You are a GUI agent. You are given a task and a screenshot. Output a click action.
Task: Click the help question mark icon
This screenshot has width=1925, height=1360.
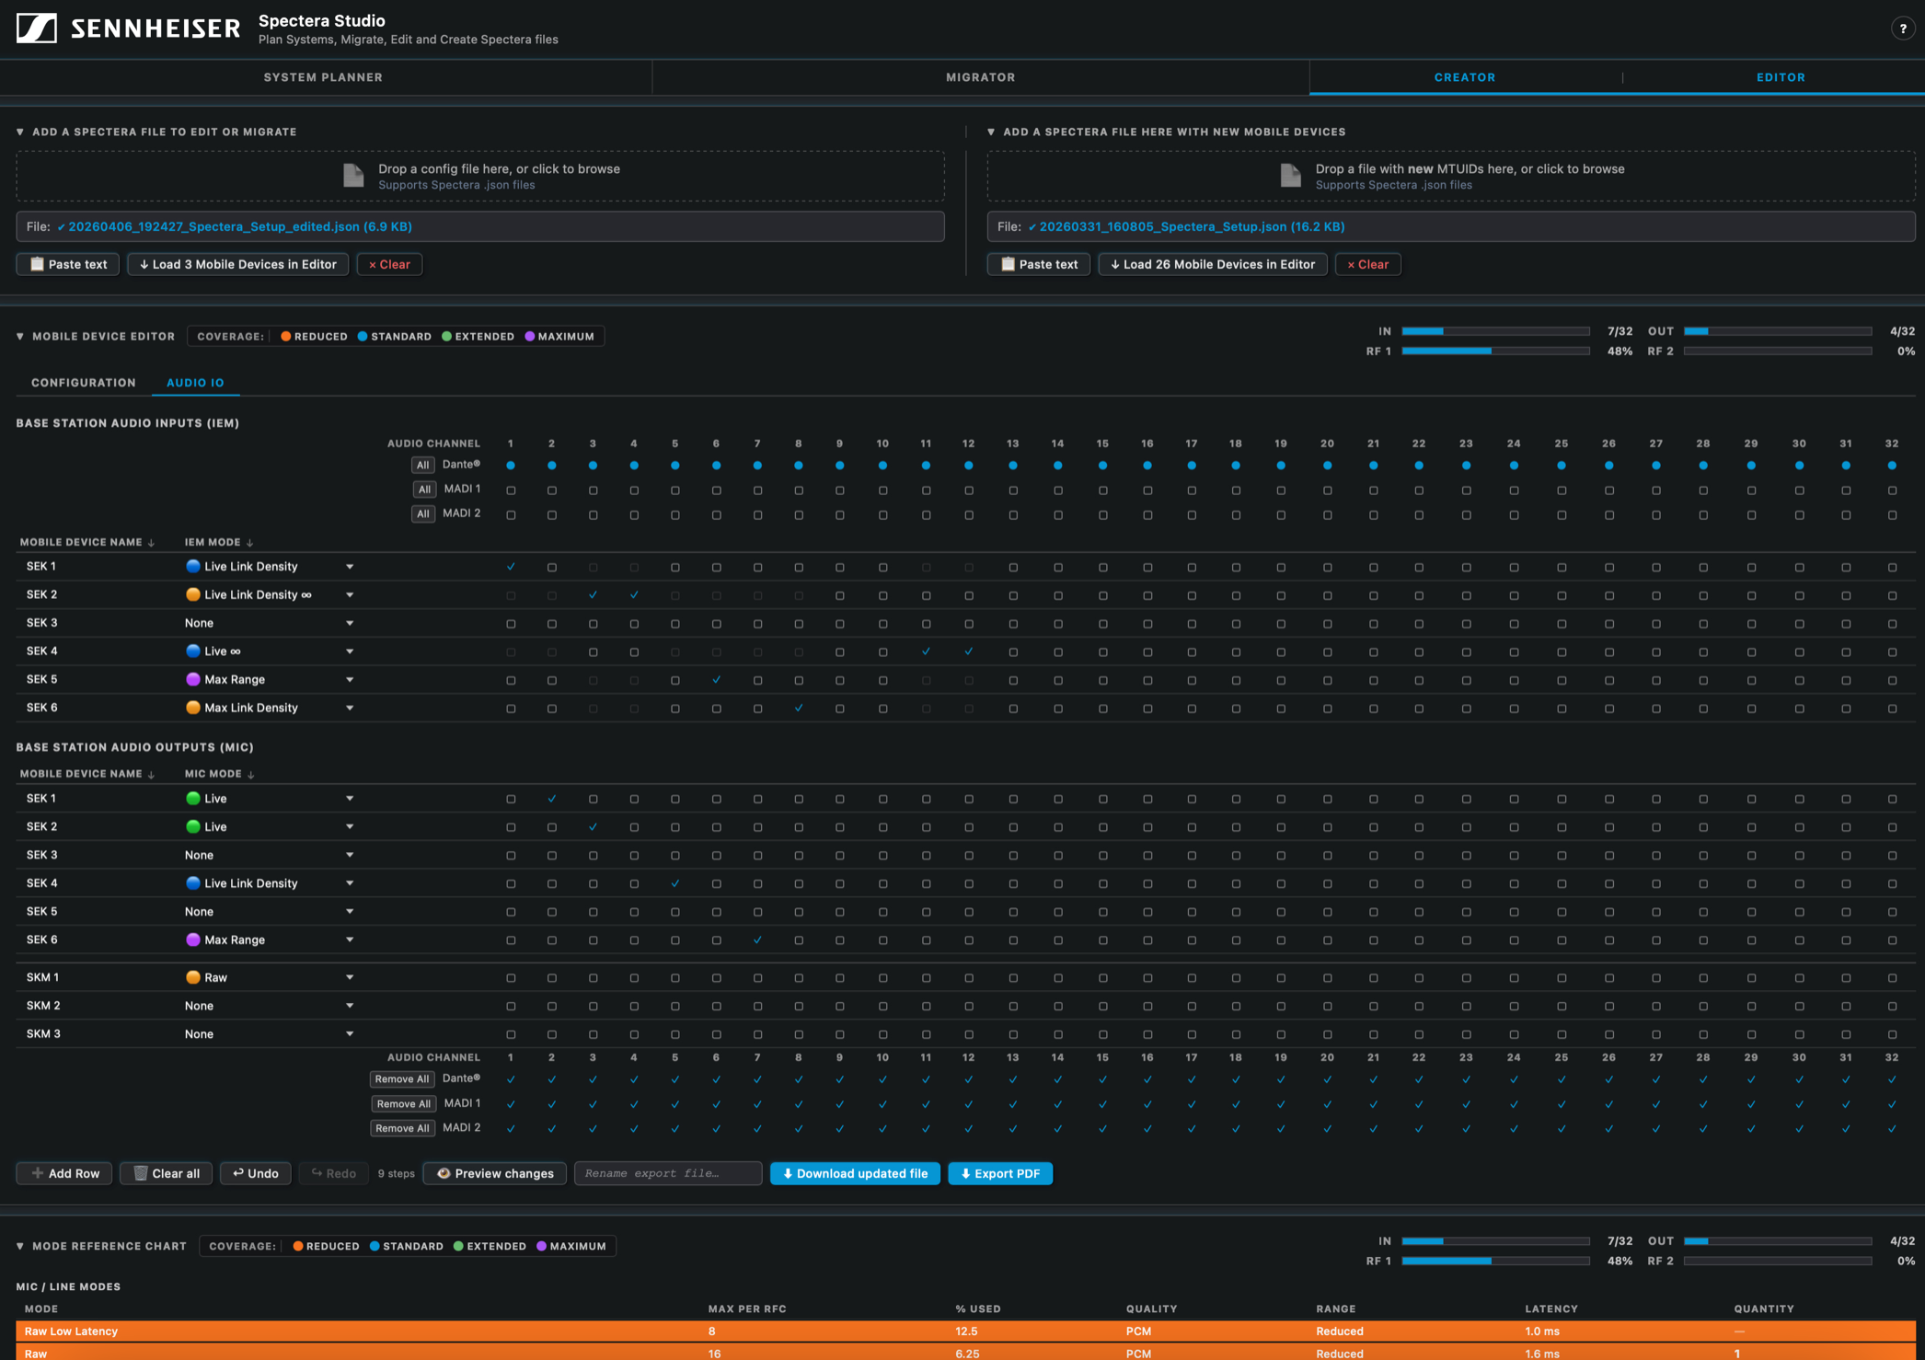[x=1902, y=29]
